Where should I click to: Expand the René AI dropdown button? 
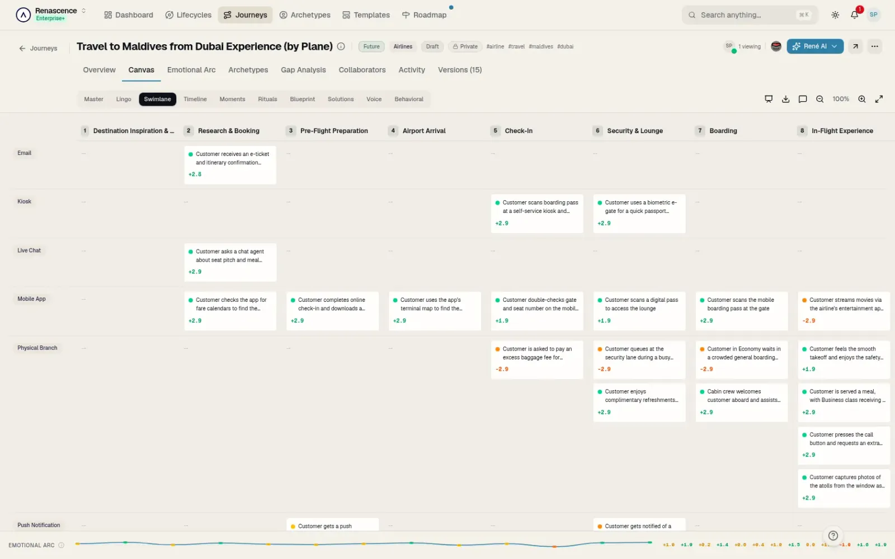[x=815, y=46]
